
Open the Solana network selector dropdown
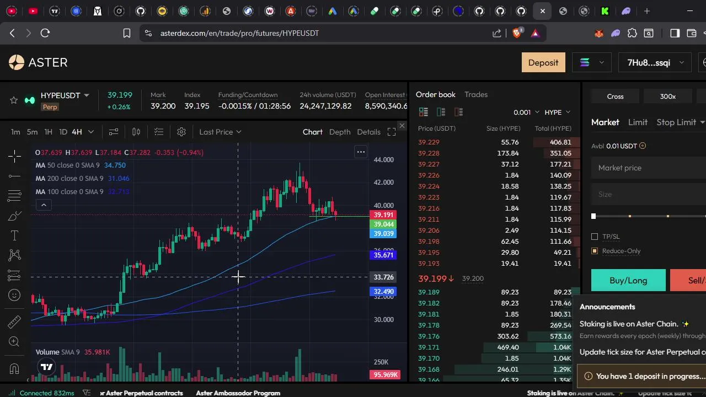(592, 62)
